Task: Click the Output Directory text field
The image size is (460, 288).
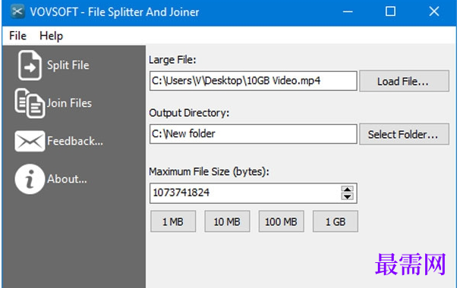Action: point(254,134)
